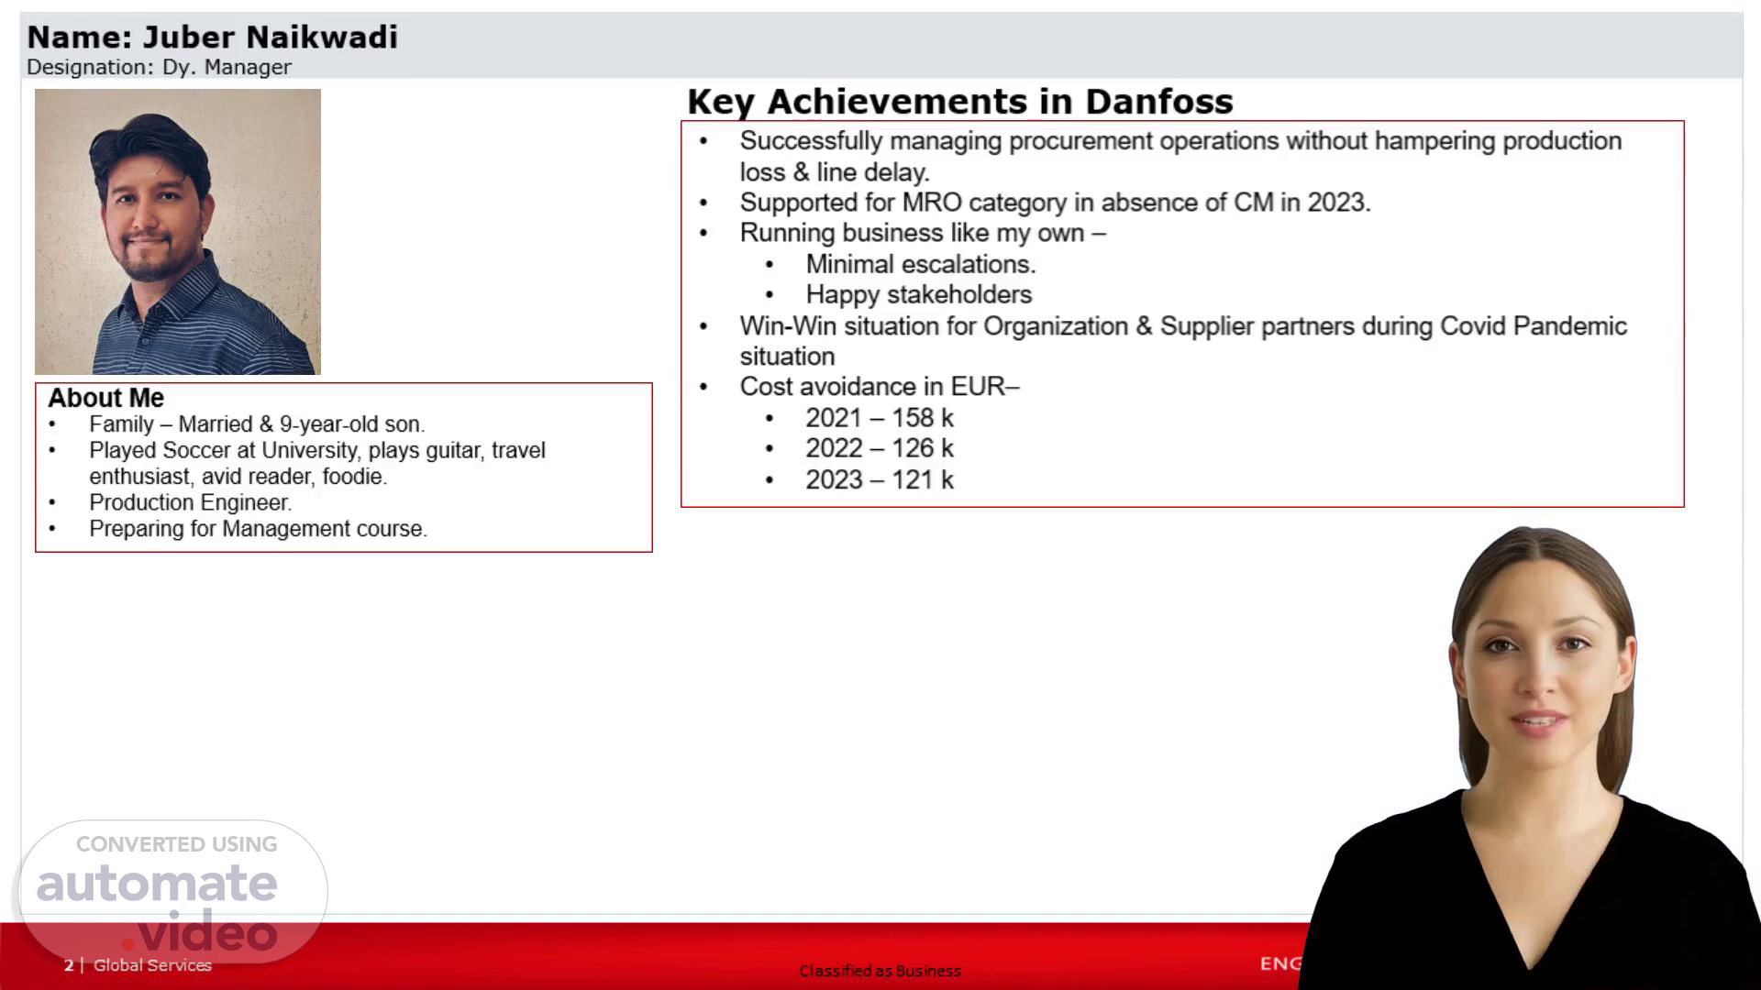Click the '2023 – 121 k' bullet
The image size is (1761, 990).
pyautogui.click(x=879, y=479)
